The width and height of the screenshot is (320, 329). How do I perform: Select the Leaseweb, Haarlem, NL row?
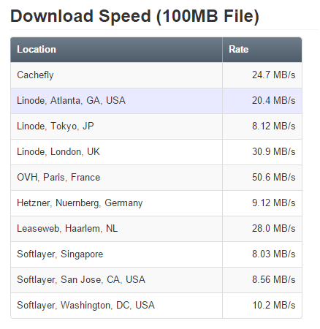[156, 229]
